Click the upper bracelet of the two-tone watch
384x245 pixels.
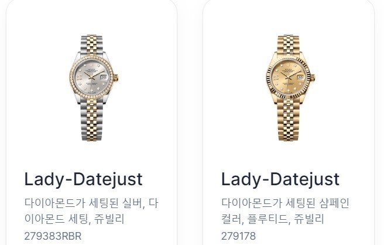click(x=91, y=45)
